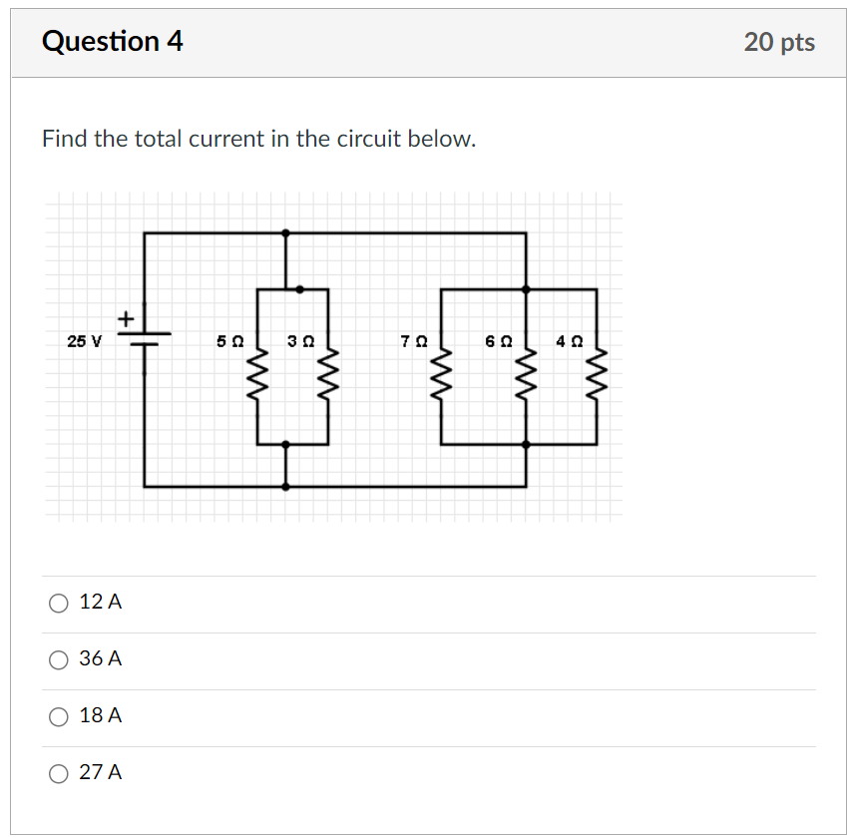Click the plus sign above the battery

pyautogui.click(x=126, y=318)
